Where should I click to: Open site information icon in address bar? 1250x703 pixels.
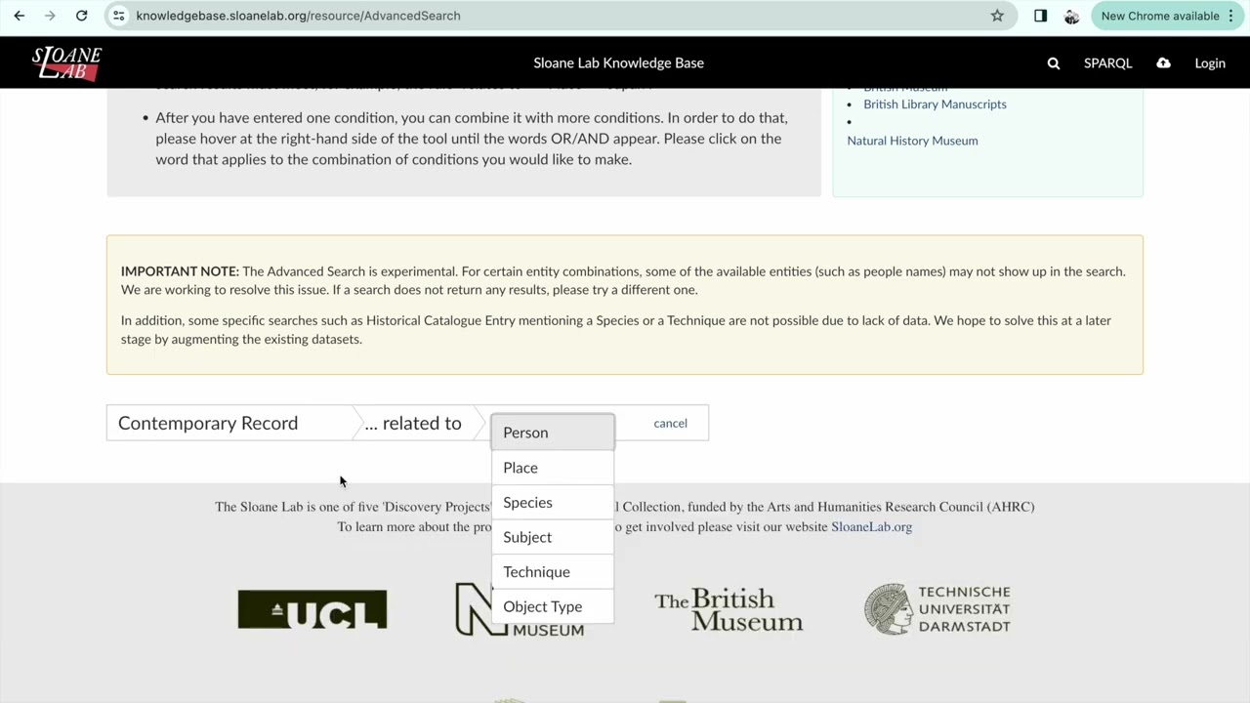click(x=118, y=16)
